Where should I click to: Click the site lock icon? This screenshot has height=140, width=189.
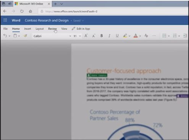pyautogui.click(x=42, y=11)
